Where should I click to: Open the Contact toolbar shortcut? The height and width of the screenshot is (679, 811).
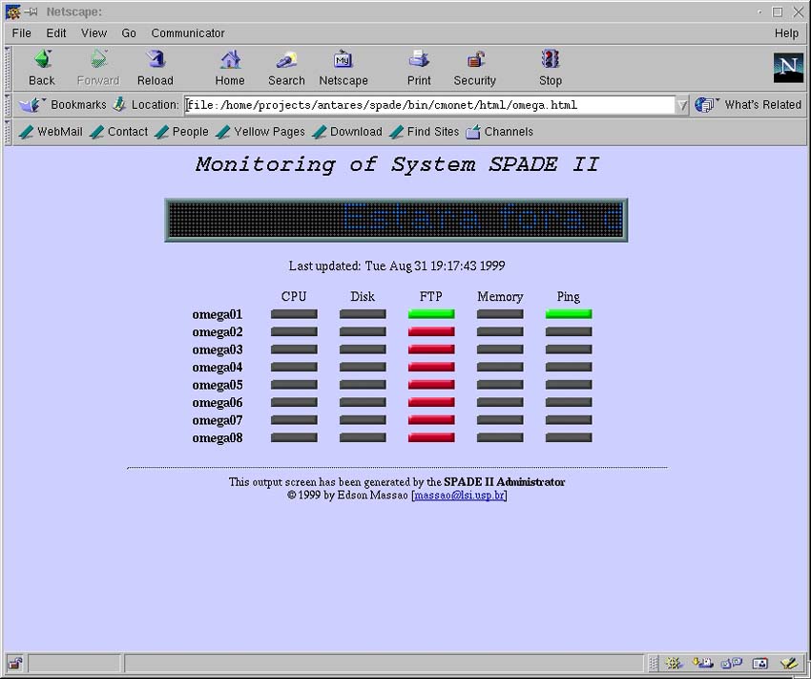click(x=118, y=132)
